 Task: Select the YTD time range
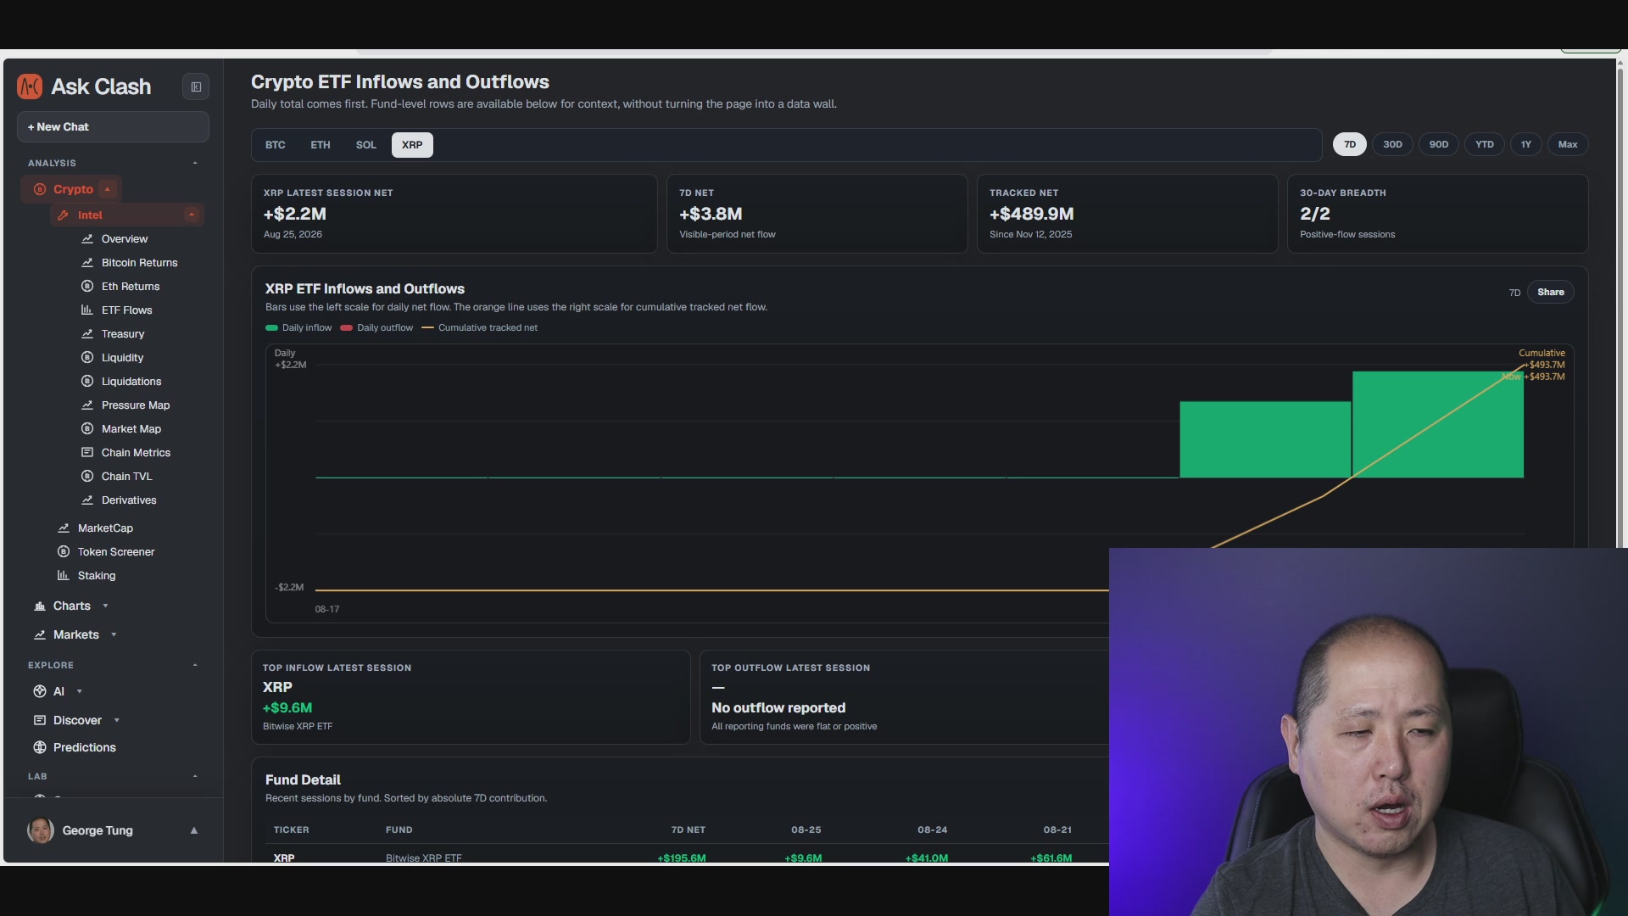coord(1485,144)
